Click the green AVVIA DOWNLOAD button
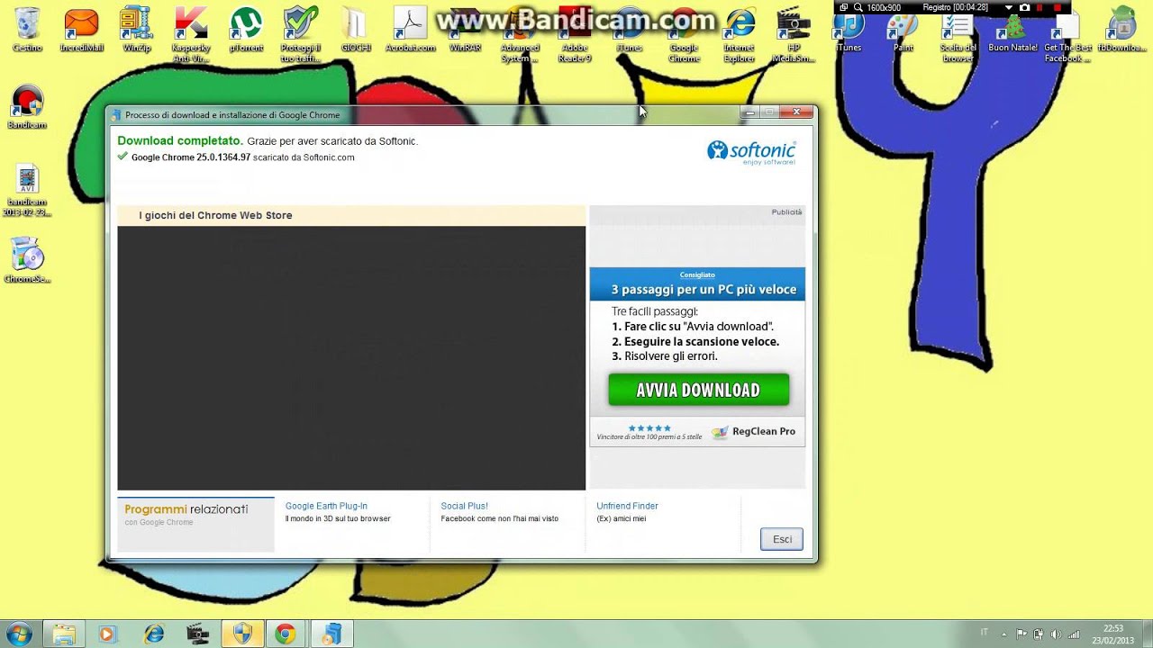Viewport: 1153px width, 648px height. pos(698,390)
